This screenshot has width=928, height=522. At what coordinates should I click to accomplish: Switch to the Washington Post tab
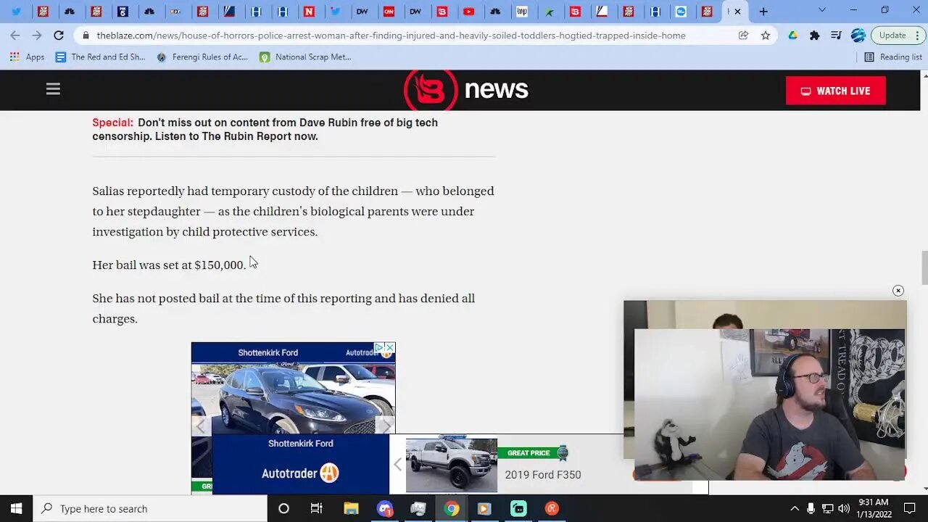[522, 12]
